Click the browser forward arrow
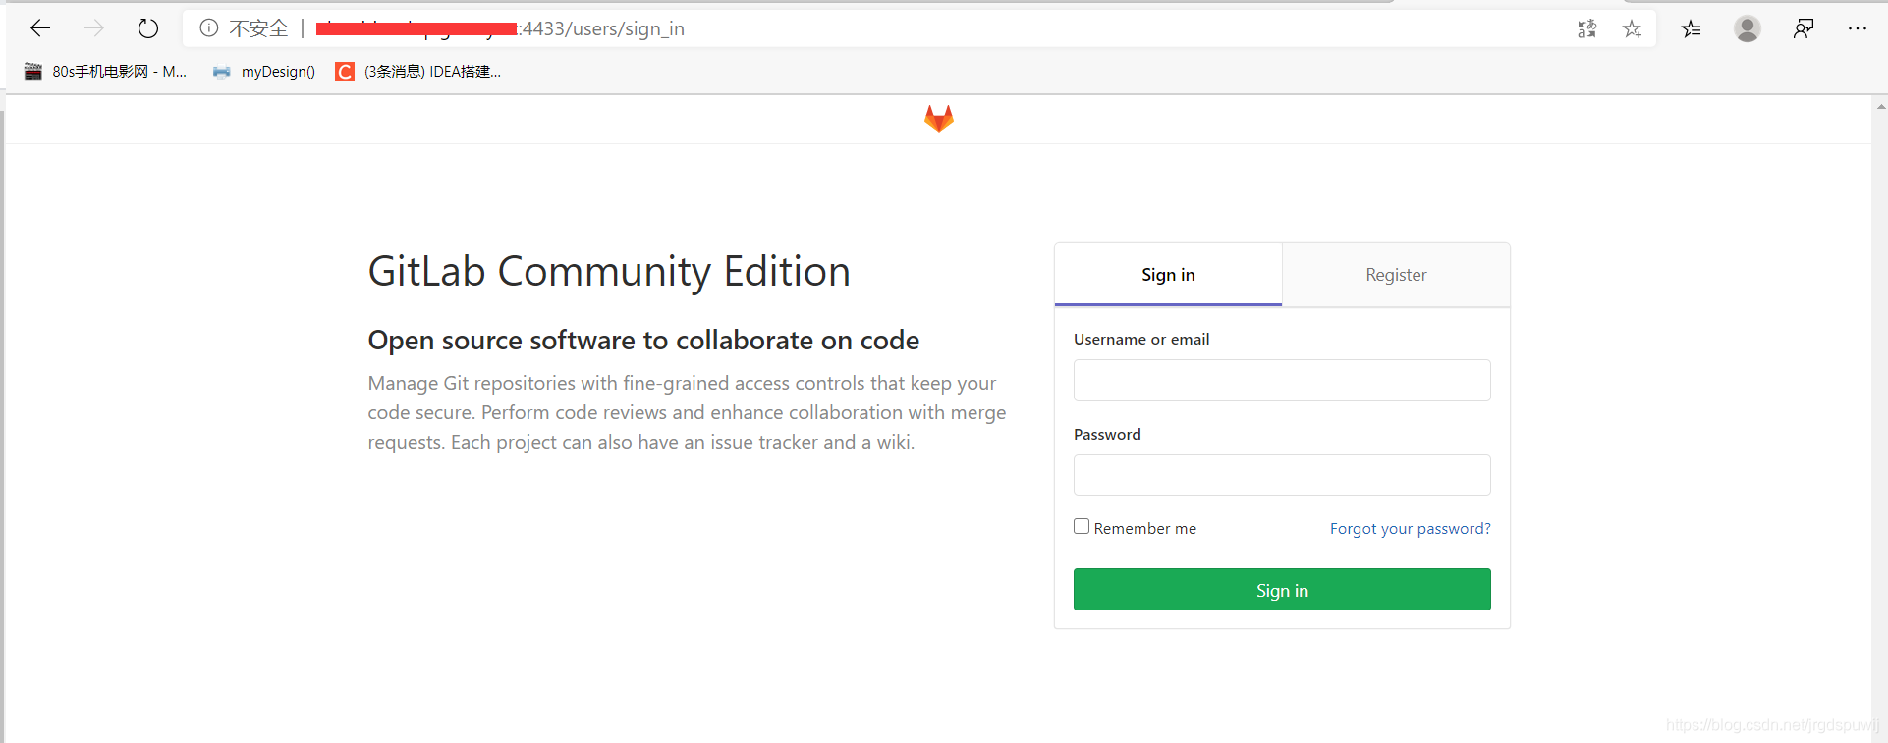This screenshot has height=743, width=1888. pos(94,28)
